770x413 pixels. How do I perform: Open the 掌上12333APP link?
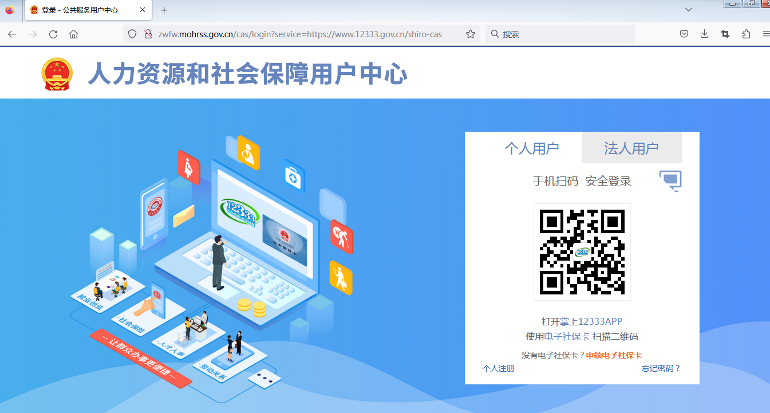point(591,321)
